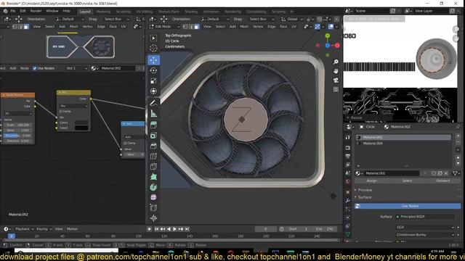Viewport: 465px width, 261px height.
Task: Open the Tool properties tab icon
Action: (x=347, y=137)
